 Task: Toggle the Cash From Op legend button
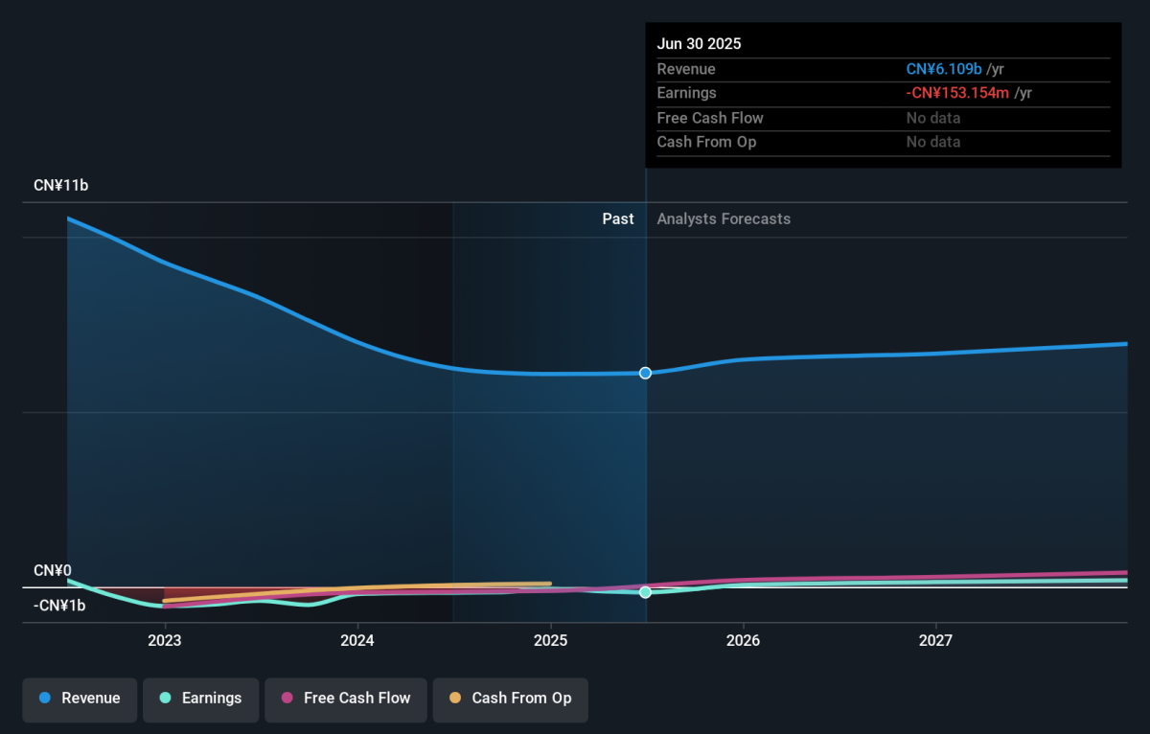coord(510,699)
